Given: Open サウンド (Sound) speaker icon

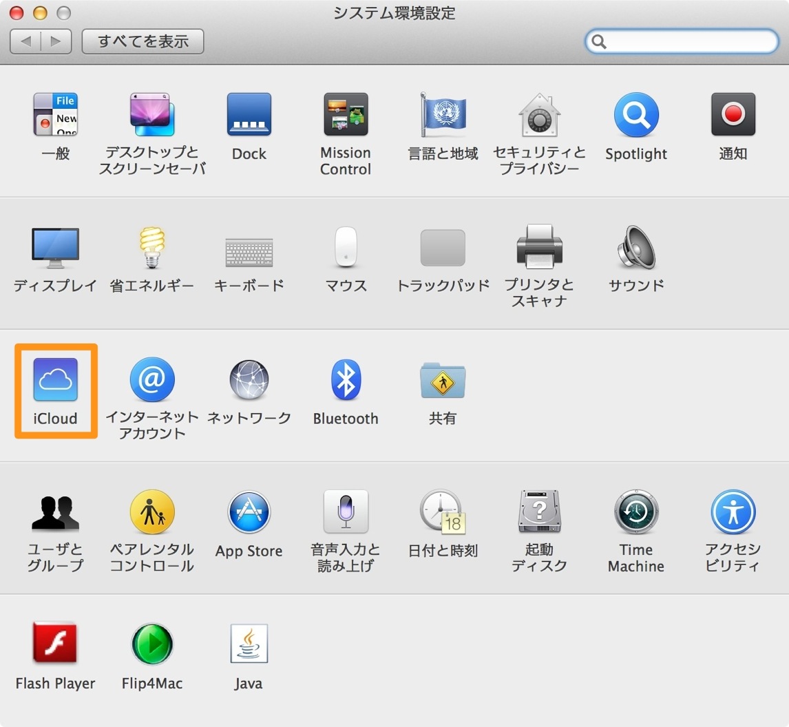Looking at the screenshot, I should (x=636, y=247).
